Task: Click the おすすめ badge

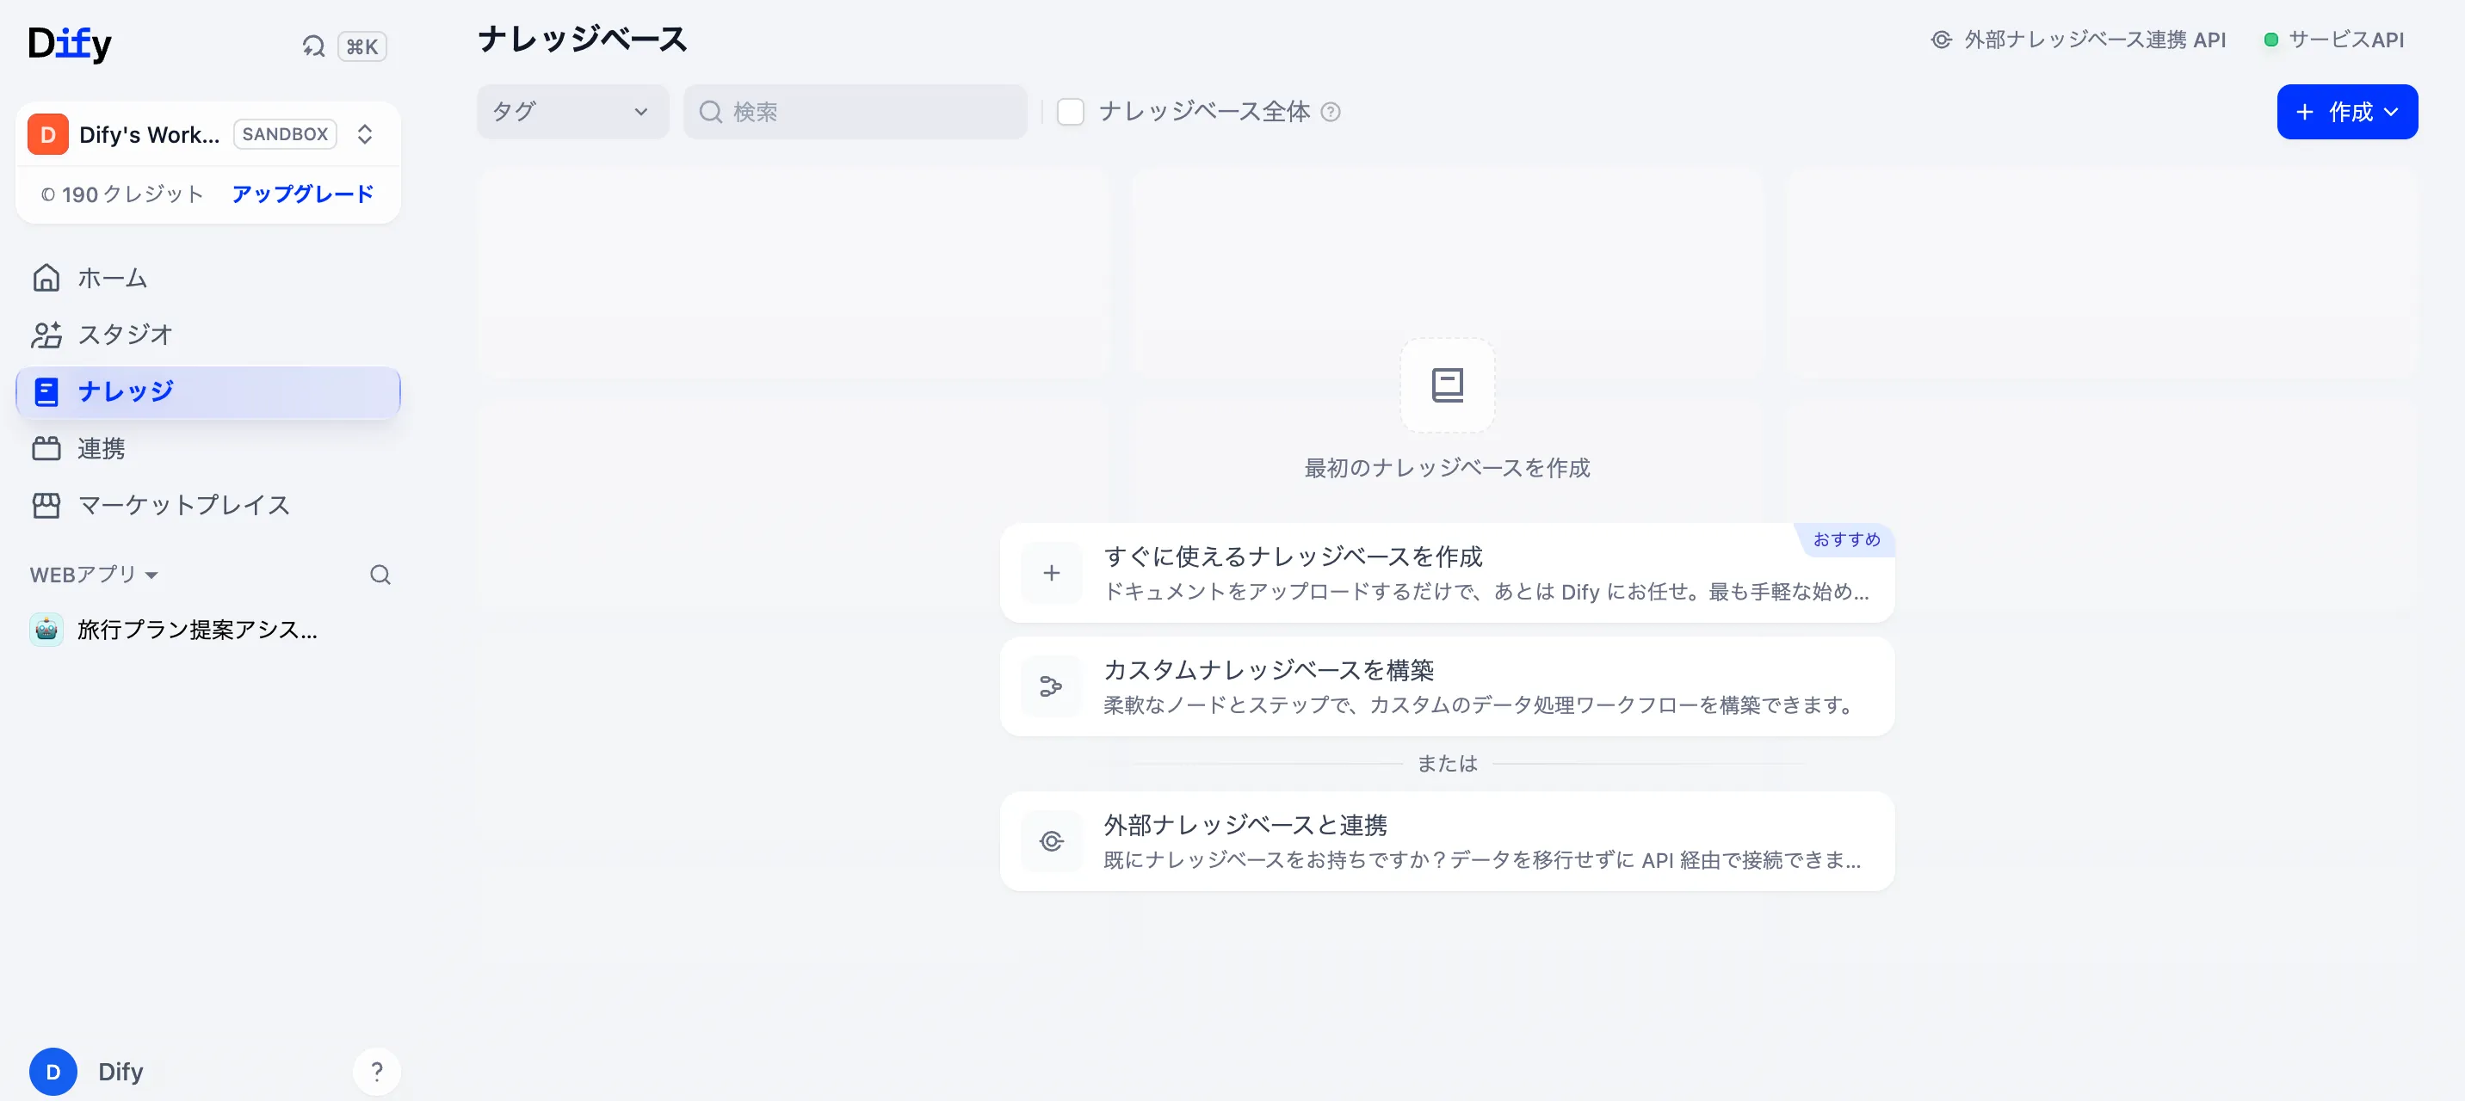Action: (x=1847, y=539)
